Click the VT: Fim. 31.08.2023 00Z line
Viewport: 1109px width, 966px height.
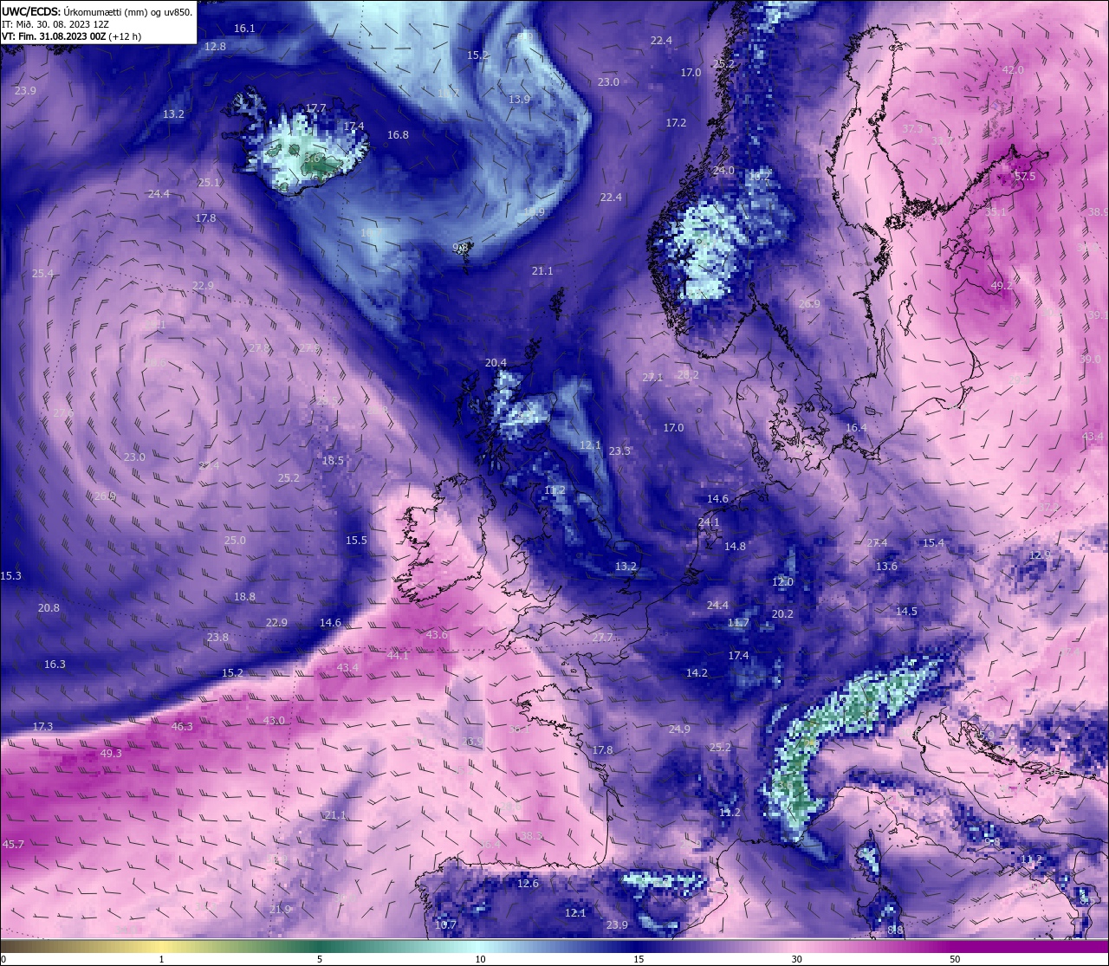click(x=71, y=36)
